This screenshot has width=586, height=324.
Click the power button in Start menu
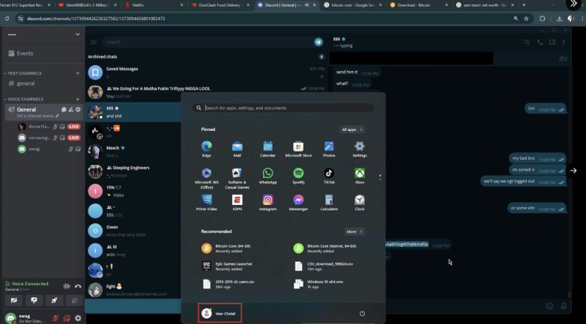(362, 314)
